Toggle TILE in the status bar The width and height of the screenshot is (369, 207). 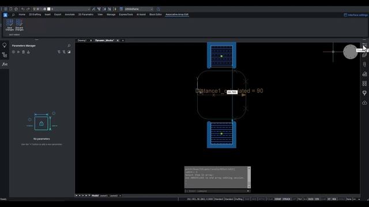click(299, 199)
